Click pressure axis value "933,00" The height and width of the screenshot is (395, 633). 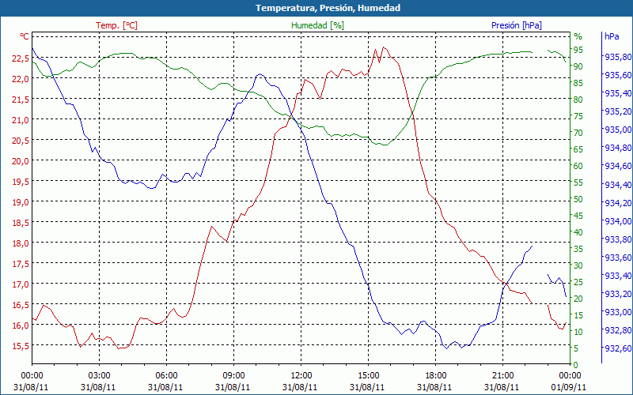pos(618,312)
